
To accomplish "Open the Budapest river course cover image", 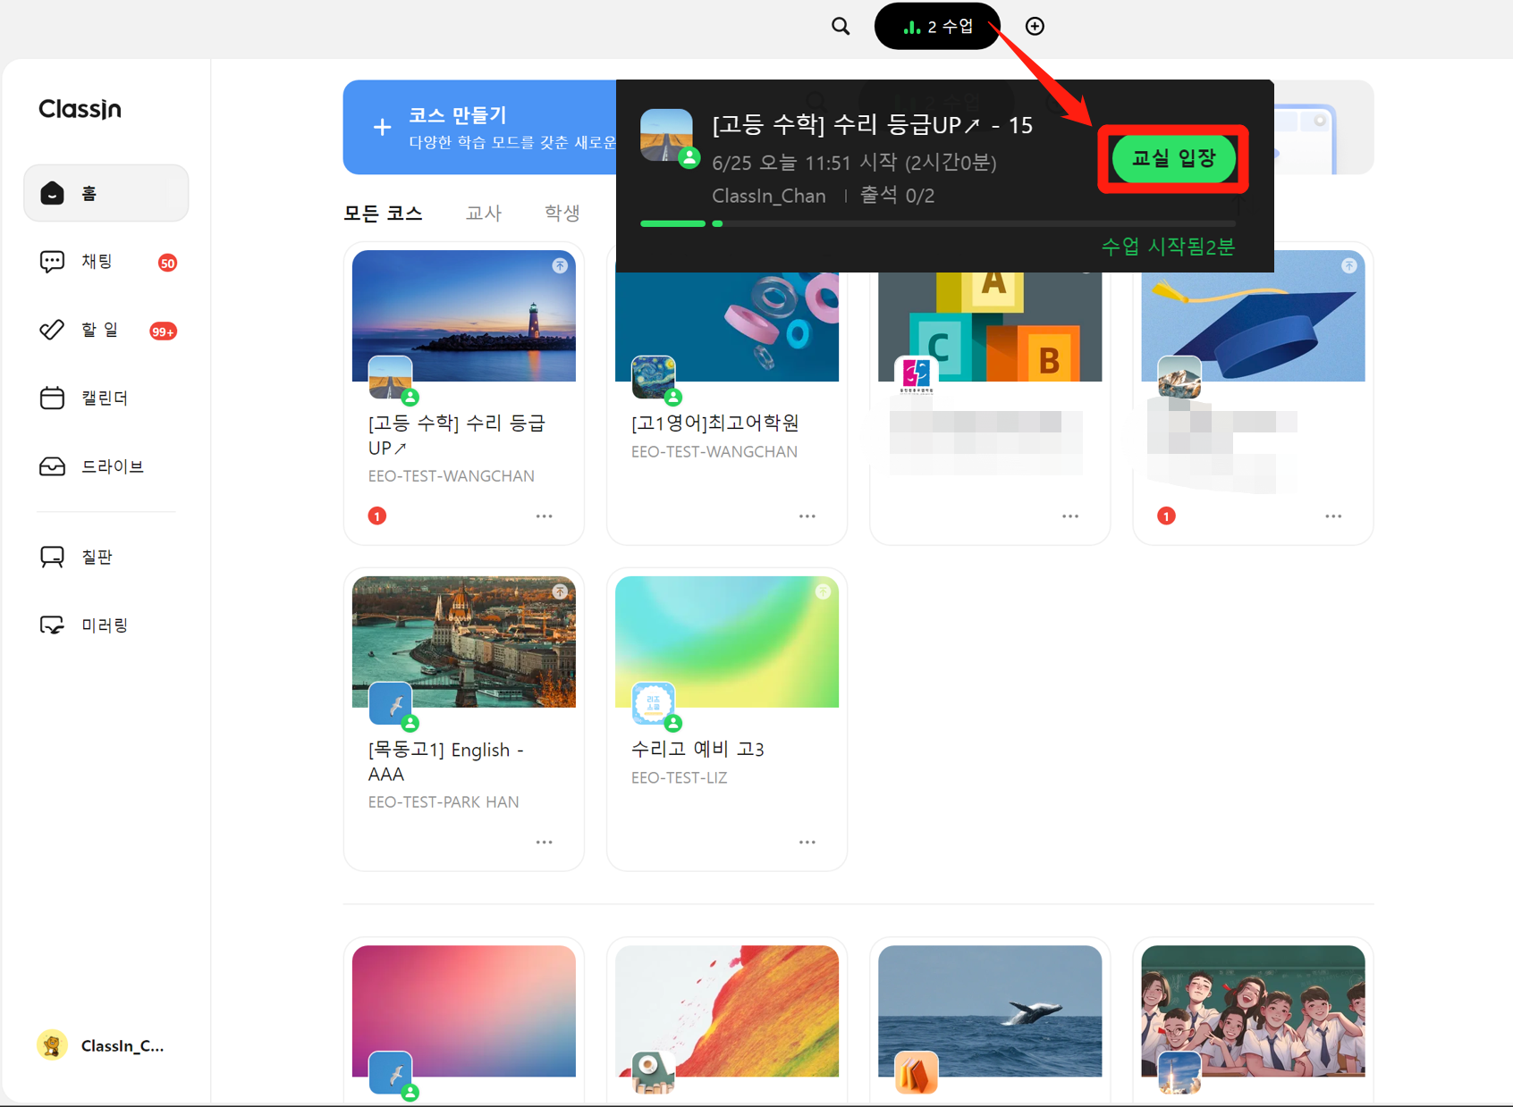I will tap(464, 642).
